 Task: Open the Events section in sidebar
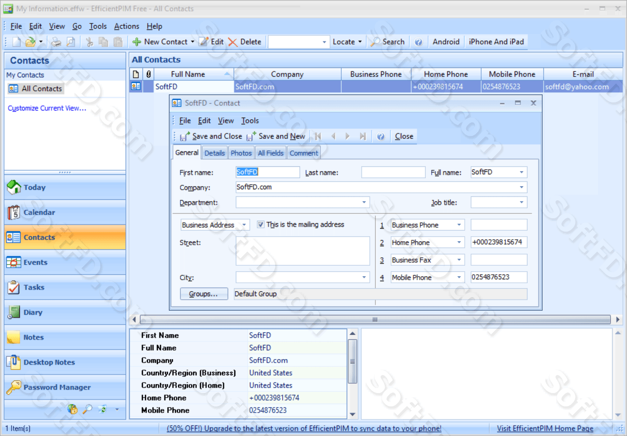point(65,262)
